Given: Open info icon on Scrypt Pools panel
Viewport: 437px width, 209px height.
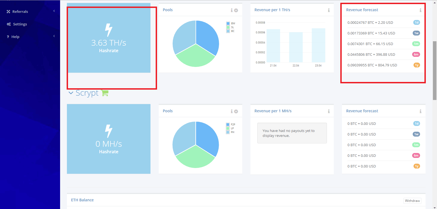Looking at the screenshot, I should click(x=232, y=111).
